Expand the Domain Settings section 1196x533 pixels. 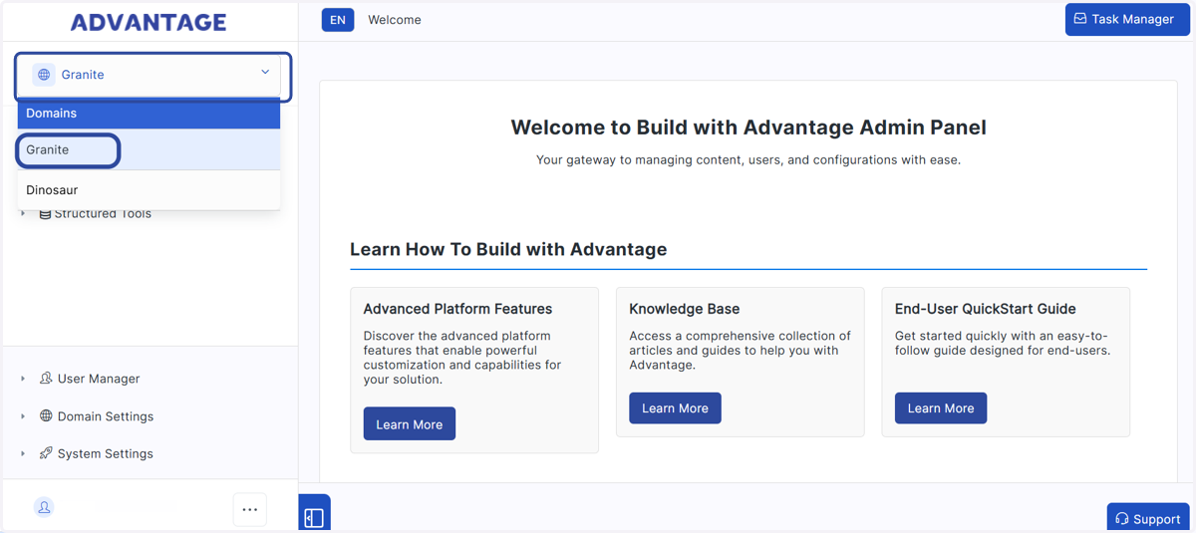23,416
